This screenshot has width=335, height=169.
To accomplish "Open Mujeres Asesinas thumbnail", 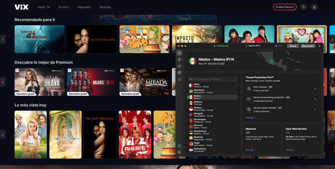I will [92, 82].
